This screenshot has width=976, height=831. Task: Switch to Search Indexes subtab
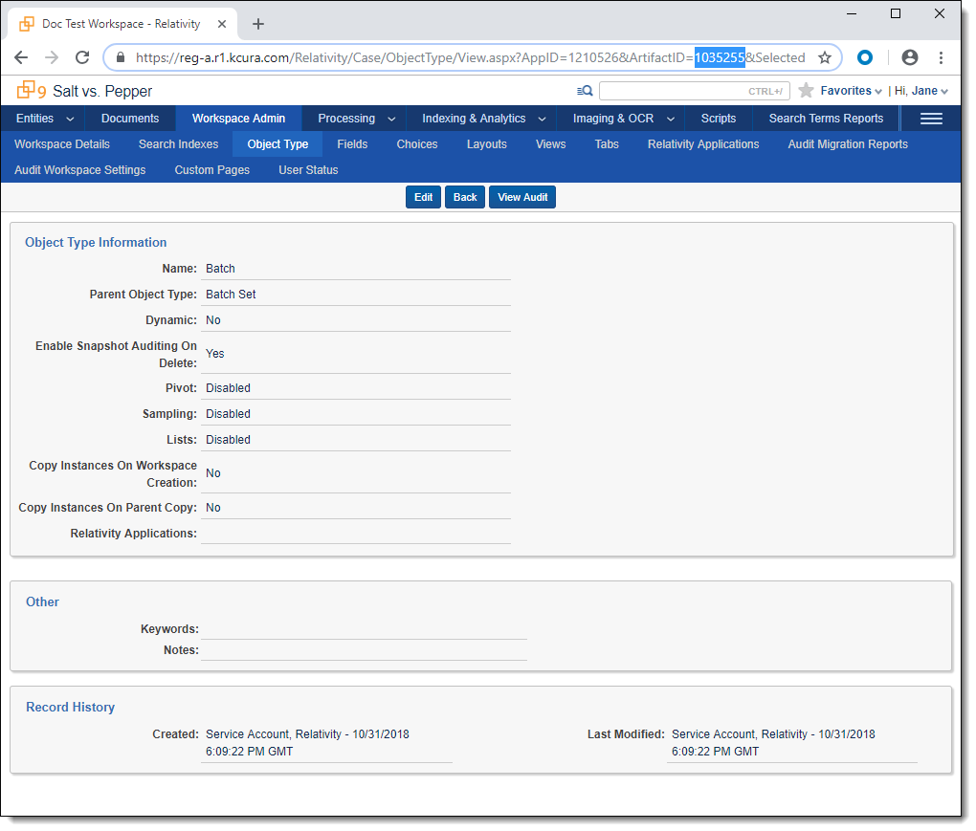coord(179,144)
